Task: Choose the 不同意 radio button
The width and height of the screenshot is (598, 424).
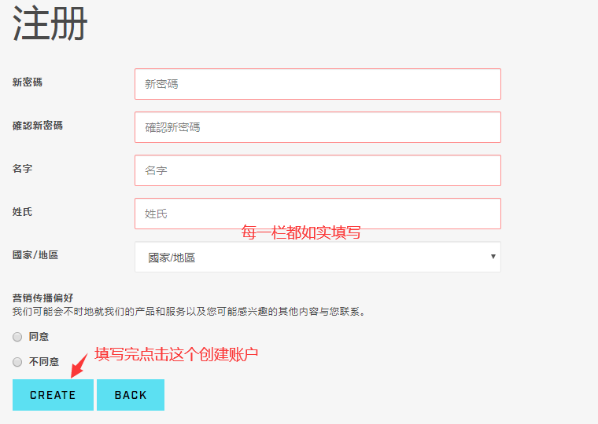Action: point(17,362)
